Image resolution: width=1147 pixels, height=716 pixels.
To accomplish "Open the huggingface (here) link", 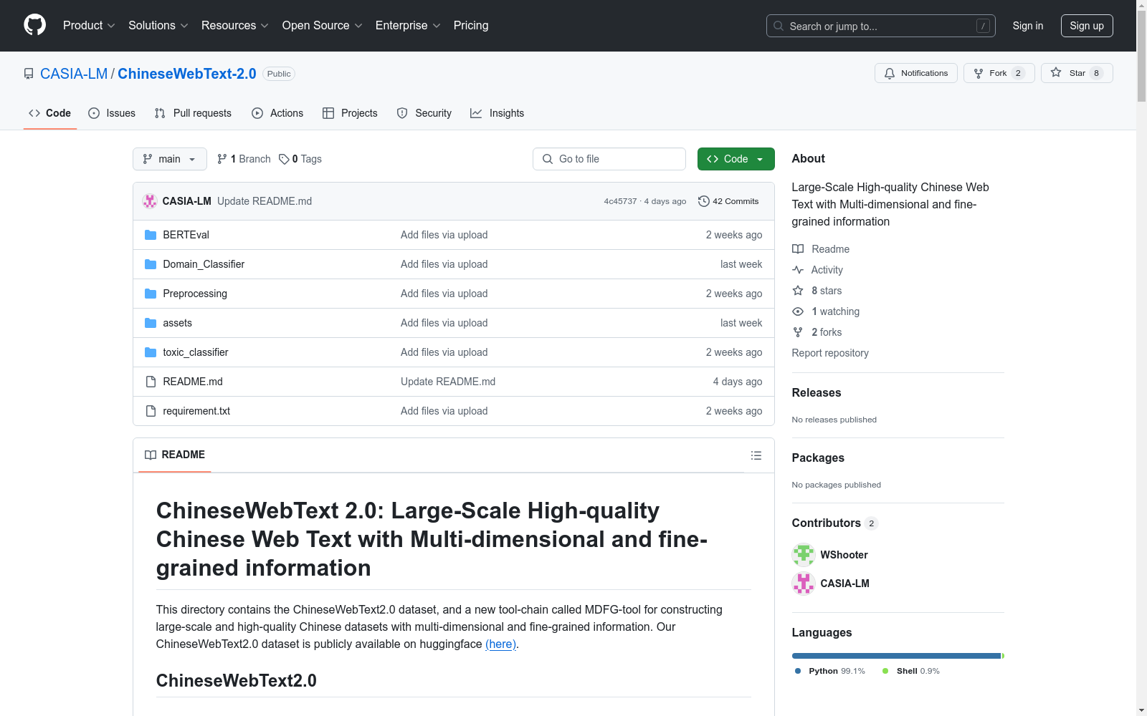I will click(500, 644).
